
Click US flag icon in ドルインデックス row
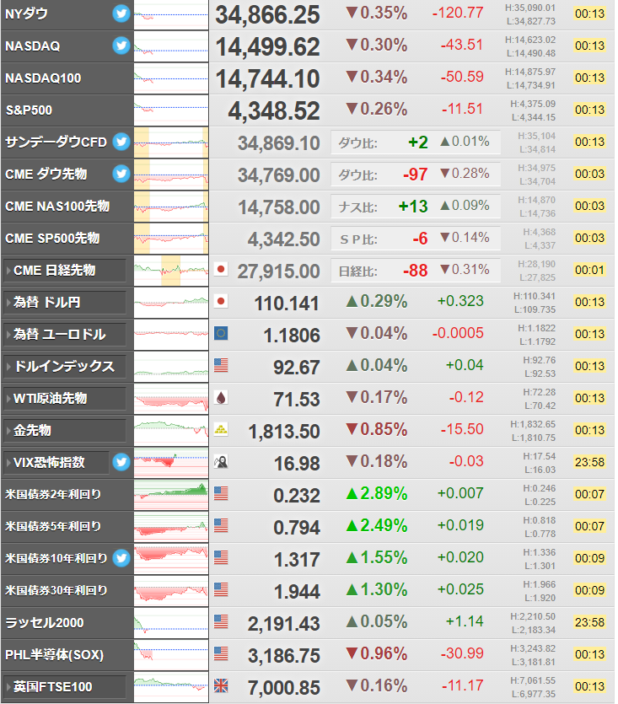221,365
